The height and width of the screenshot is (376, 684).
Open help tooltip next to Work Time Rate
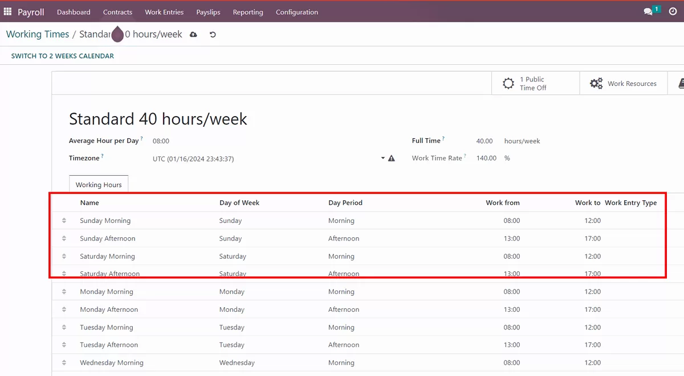tap(466, 155)
